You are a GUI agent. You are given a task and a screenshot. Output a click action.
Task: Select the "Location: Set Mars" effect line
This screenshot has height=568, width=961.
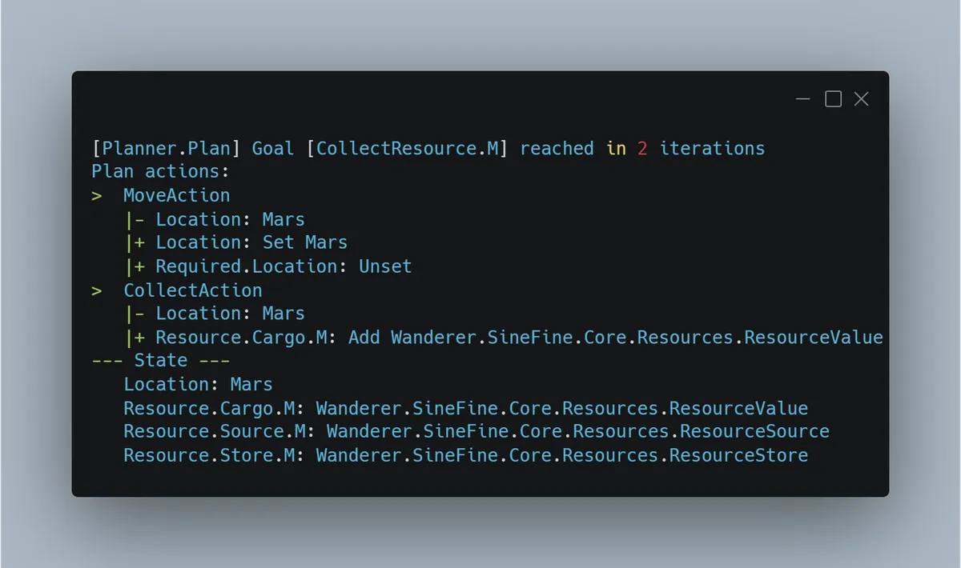[251, 242]
